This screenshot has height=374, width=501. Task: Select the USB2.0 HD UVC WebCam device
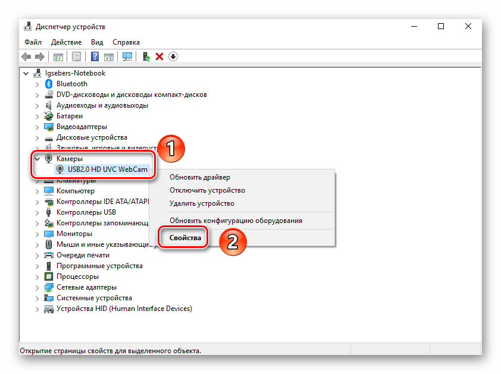pos(107,169)
